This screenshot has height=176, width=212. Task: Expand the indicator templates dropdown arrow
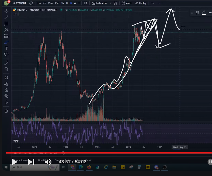tap(110, 3)
